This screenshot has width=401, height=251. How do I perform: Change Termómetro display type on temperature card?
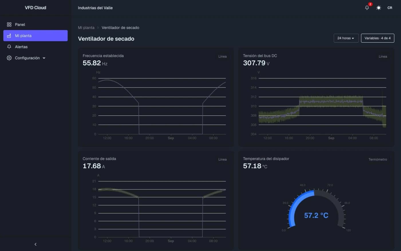click(x=378, y=160)
